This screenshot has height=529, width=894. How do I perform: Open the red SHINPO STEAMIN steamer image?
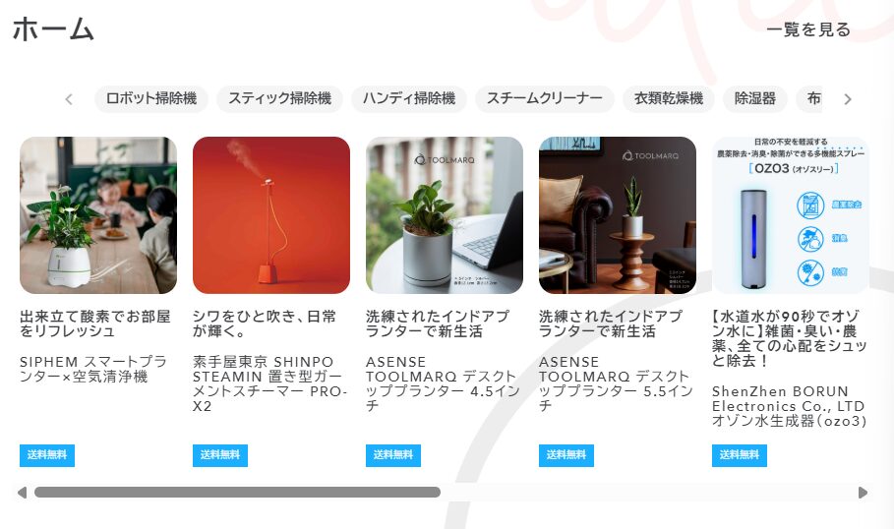(271, 215)
